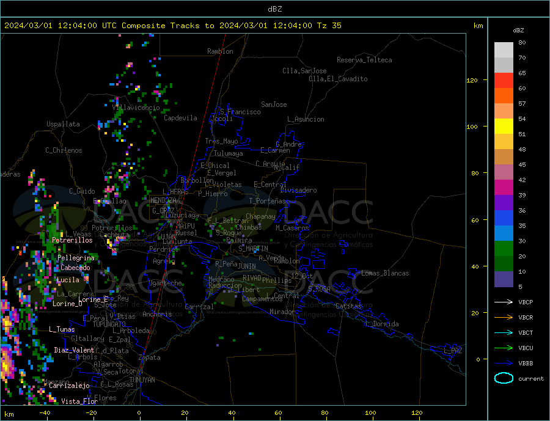Click the -40 km tick on bottom axis
This screenshot has height=421, width=550.
(x=45, y=412)
